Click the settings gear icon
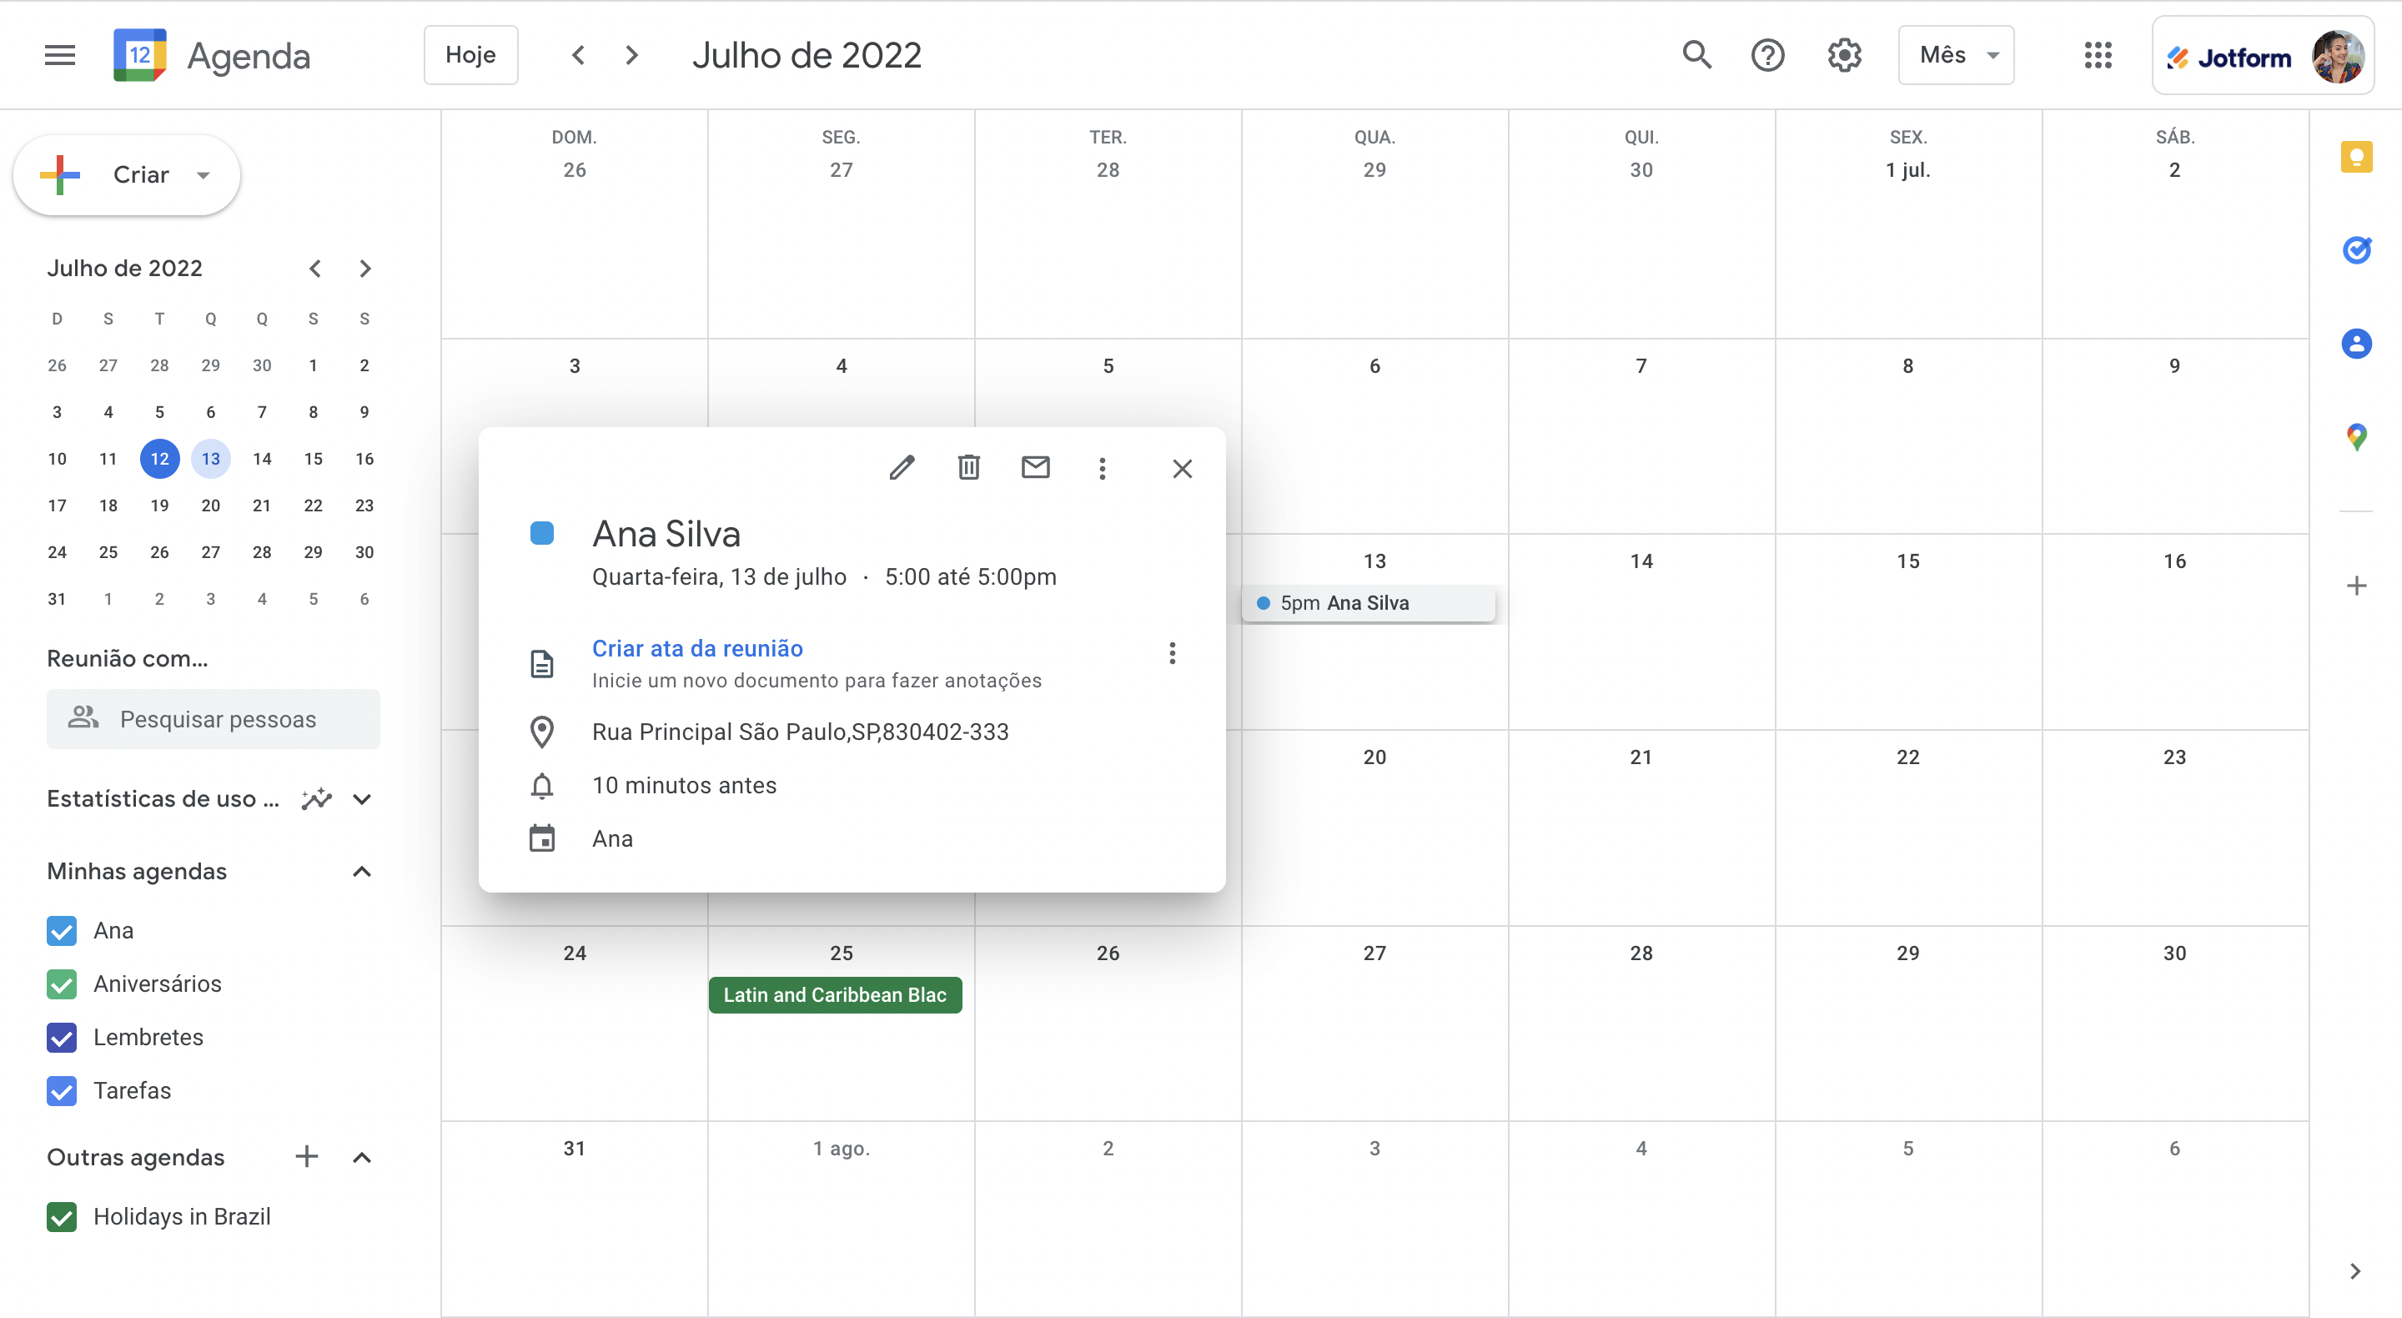2402x1318 pixels. 1846,53
